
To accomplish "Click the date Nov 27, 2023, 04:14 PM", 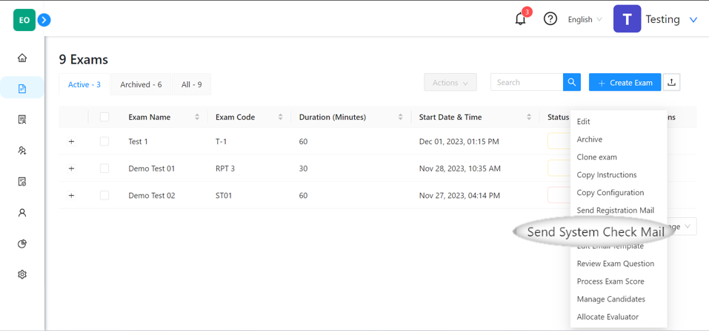I will (459, 196).
